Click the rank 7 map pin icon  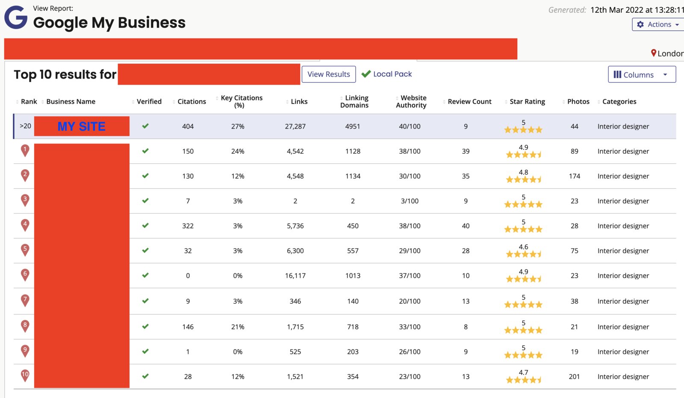[25, 300]
